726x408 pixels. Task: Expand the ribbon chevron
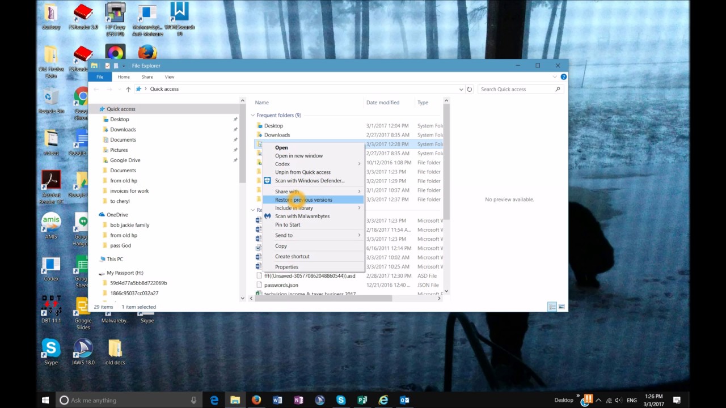[x=555, y=76]
